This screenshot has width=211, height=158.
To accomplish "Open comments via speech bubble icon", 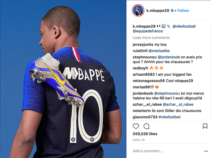I will (x=146, y=126).
